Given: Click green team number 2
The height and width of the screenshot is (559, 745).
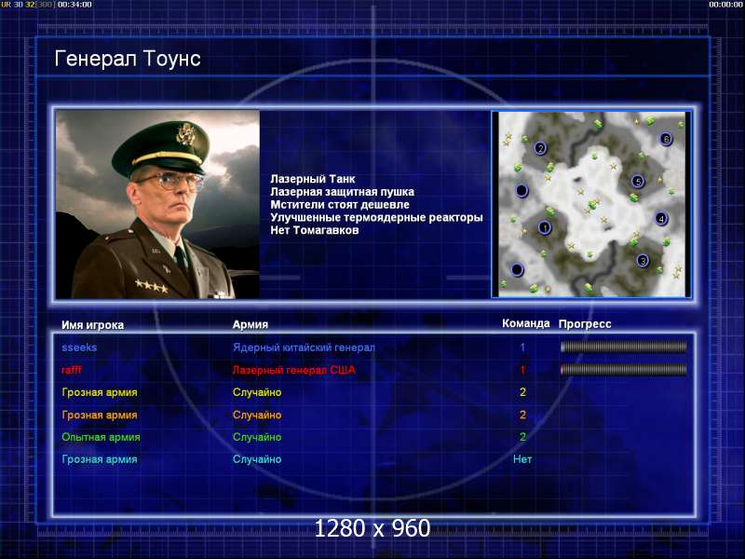Looking at the screenshot, I should (522, 437).
